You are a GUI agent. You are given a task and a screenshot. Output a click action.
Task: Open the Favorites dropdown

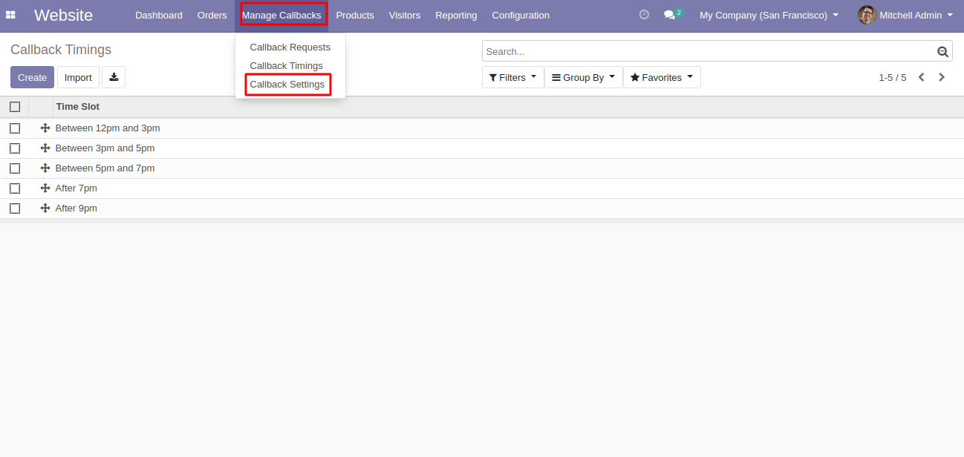[661, 76]
